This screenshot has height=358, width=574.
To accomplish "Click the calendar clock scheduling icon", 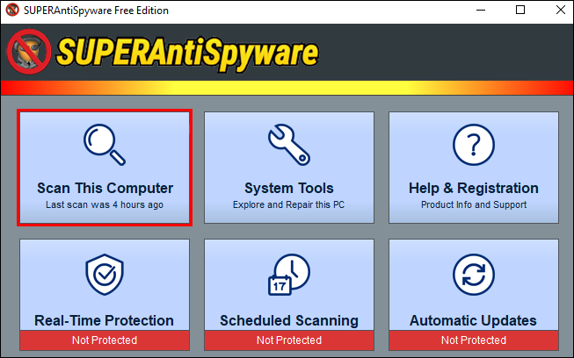I will point(289,275).
